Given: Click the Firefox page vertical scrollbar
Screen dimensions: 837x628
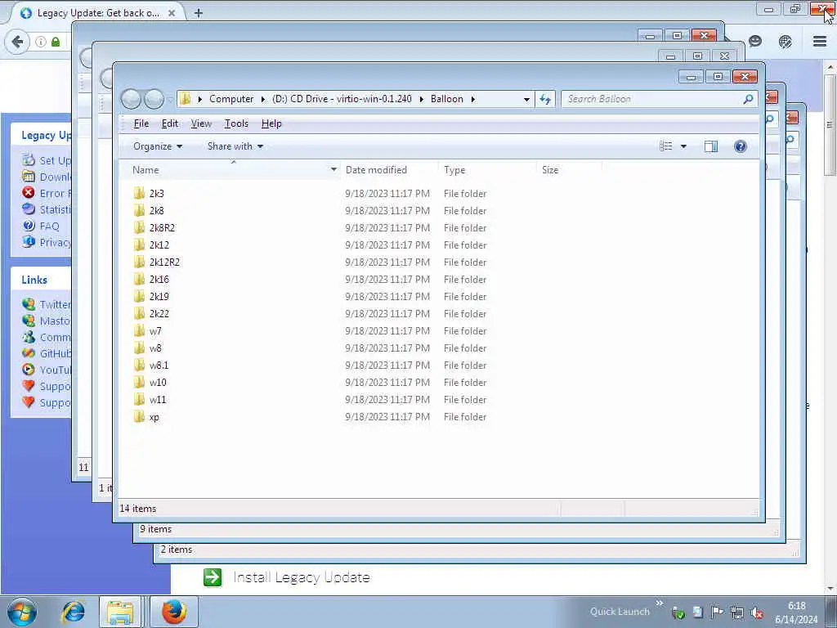Looking at the screenshot, I should coord(830,124).
